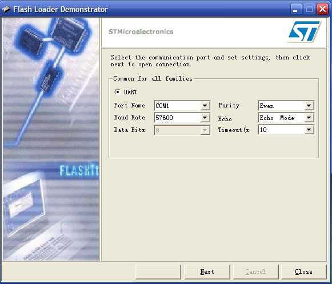This screenshot has height=284, width=332.
Task: Click the Next button
Action: coord(207,272)
